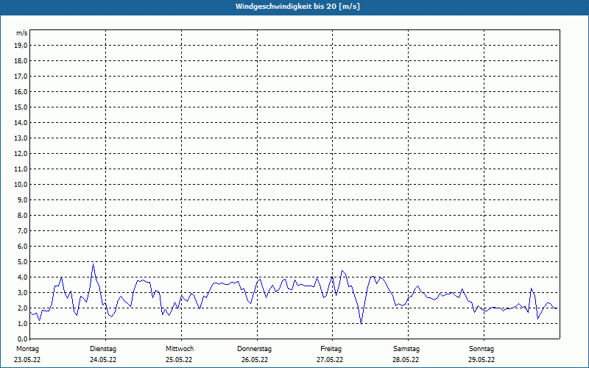Click the date 28.05.22
Viewport: 589px width, 368px height.
(x=406, y=360)
